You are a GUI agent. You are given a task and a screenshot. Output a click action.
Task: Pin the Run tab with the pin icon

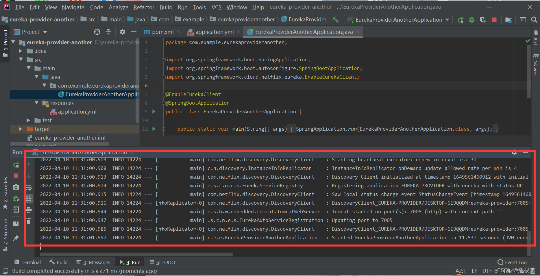point(16,238)
